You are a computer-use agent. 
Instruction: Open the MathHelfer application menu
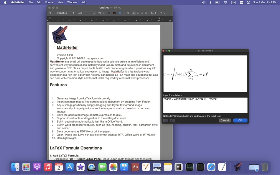pos(17,2)
